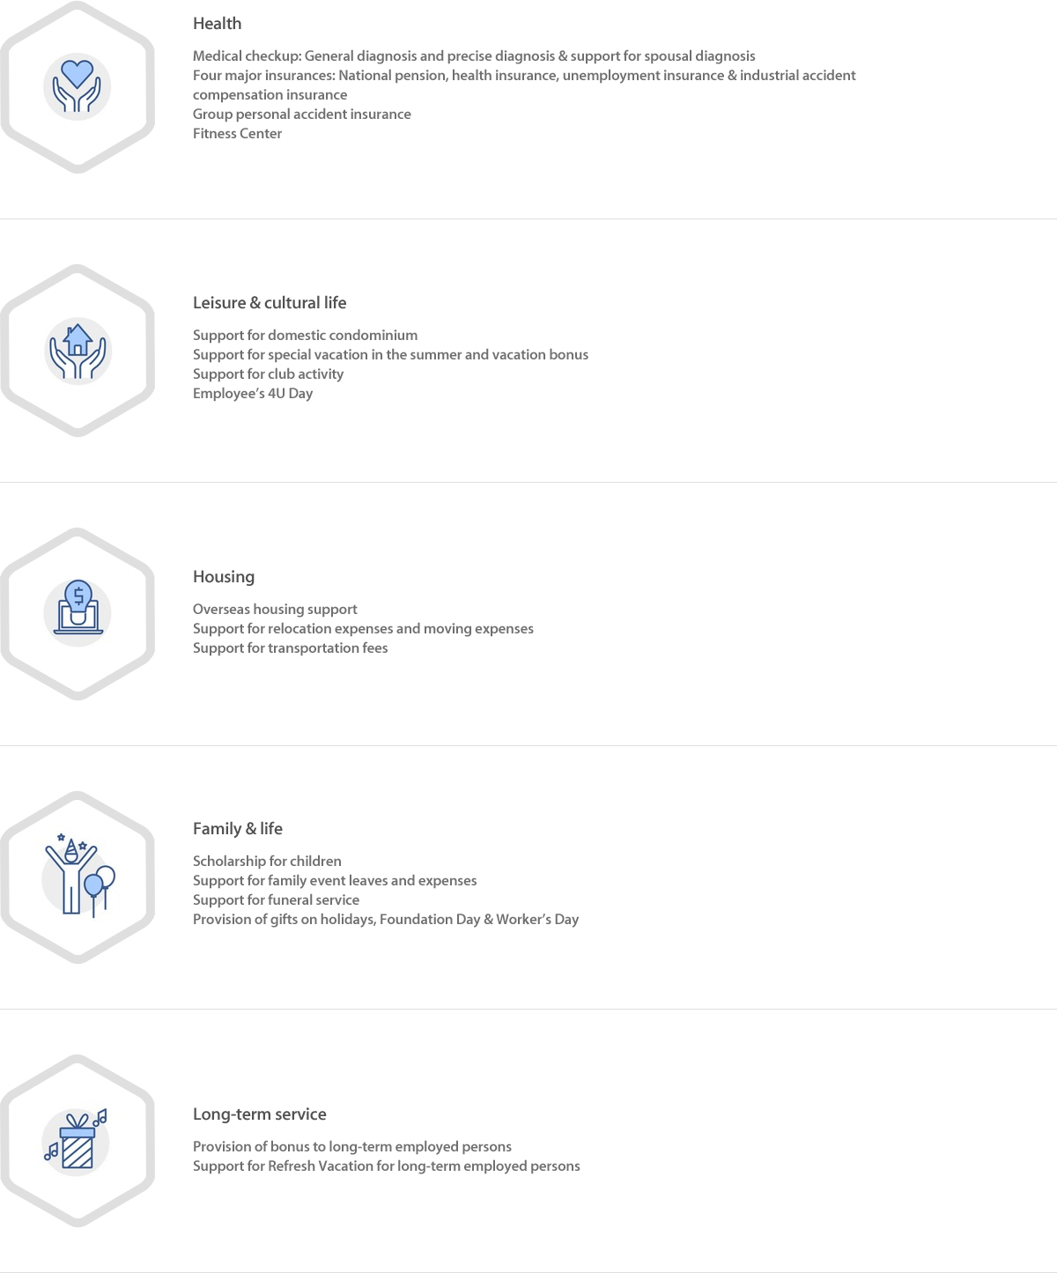Click the dollar lightbulb Housing icon

click(78, 609)
